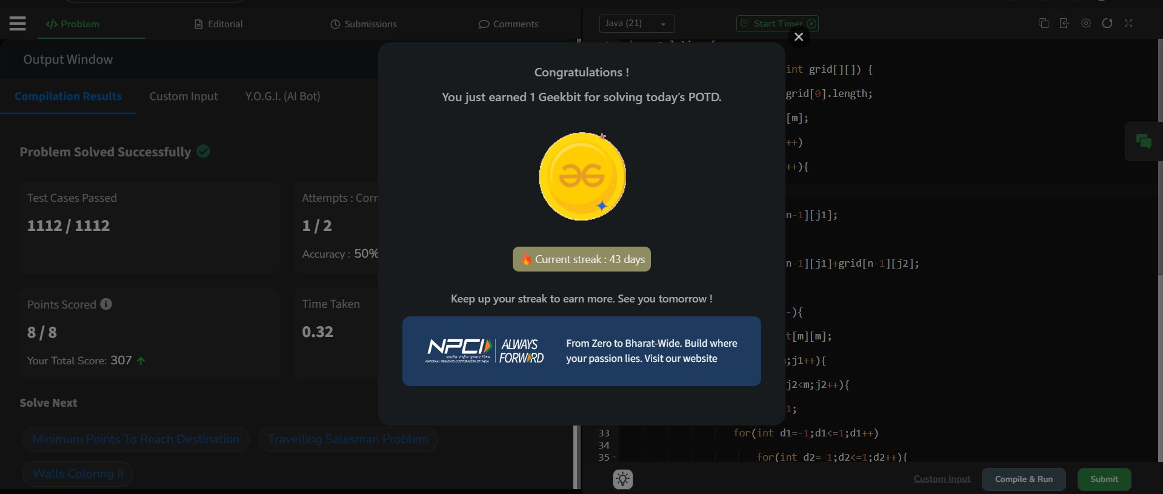Image resolution: width=1163 pixels, height=494 pixels.
Task: Click the Problem Solved Successfully text
Action: click(x=105, y=152)
